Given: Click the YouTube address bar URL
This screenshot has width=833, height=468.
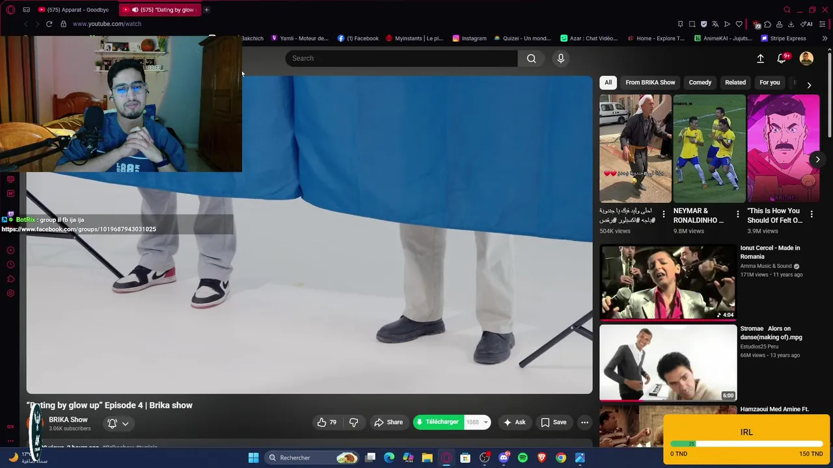Looking at the screenshot, I should coord(107,24).
